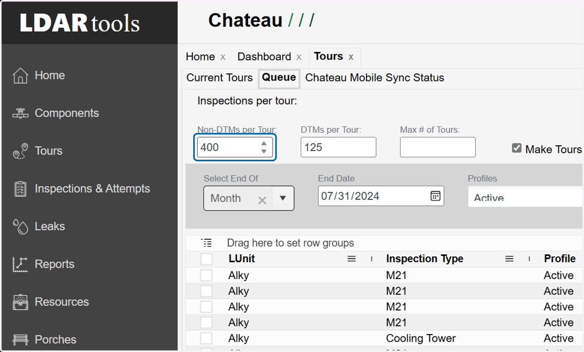This screenshot has width=584, height=352.
Task: Increase Non-DTMs per Tour with up arrow
Action: coord(264,144)
